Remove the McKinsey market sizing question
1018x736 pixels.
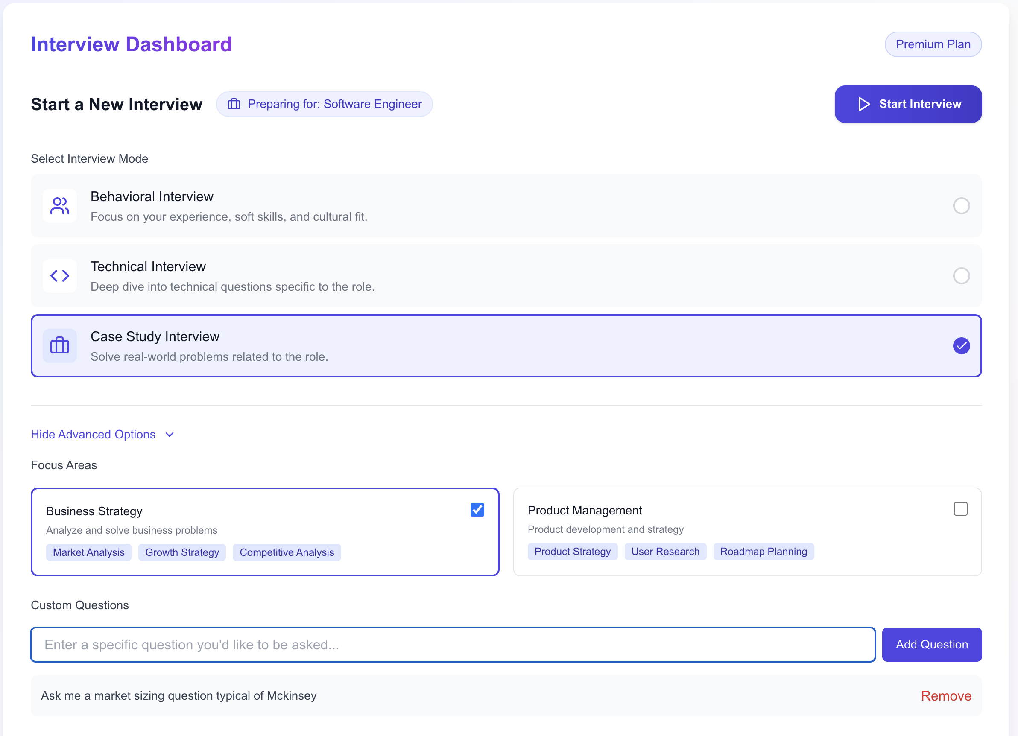[x=946, y=695]
